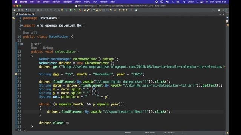The height and width of the screenshot is (135, 241).
Task: Minimize the editor area using its icon
Action: (220, 14)
